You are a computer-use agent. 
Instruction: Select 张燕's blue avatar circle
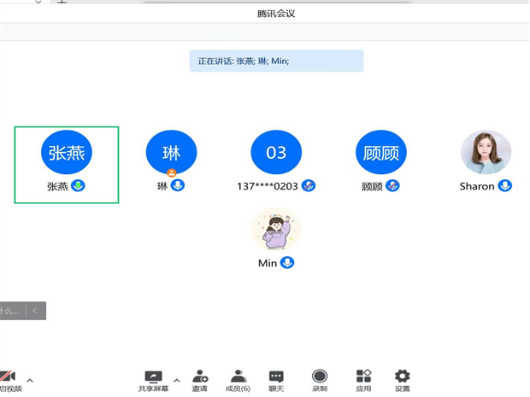(67, 152)
